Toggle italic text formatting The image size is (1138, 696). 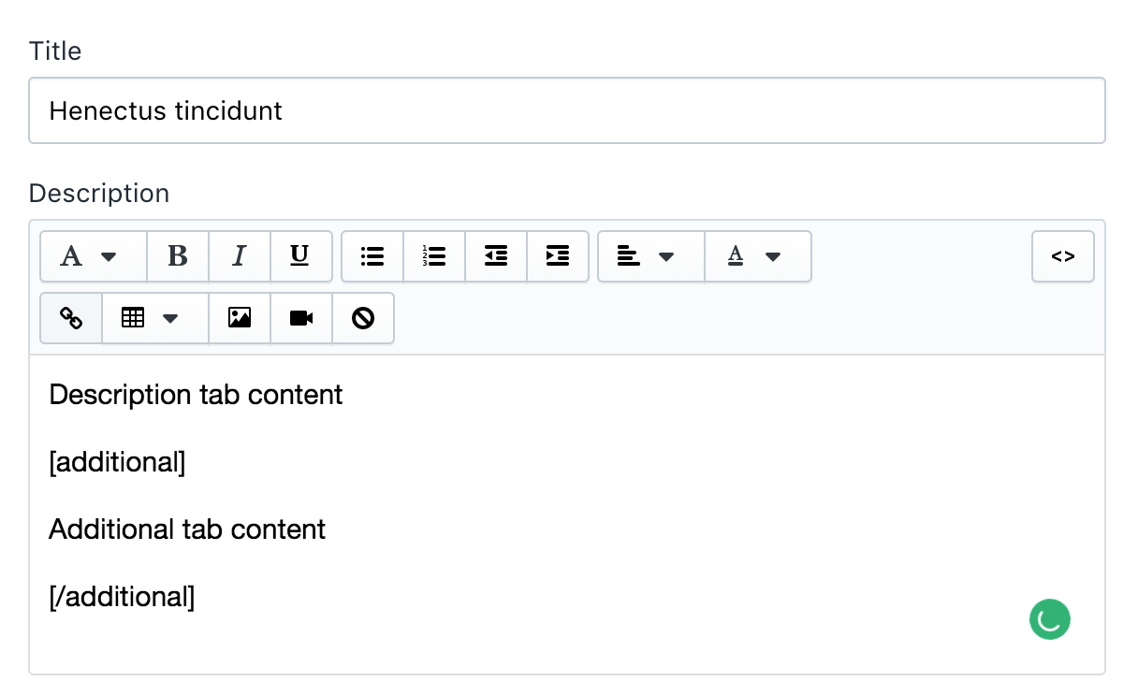[x=240, y=256]
